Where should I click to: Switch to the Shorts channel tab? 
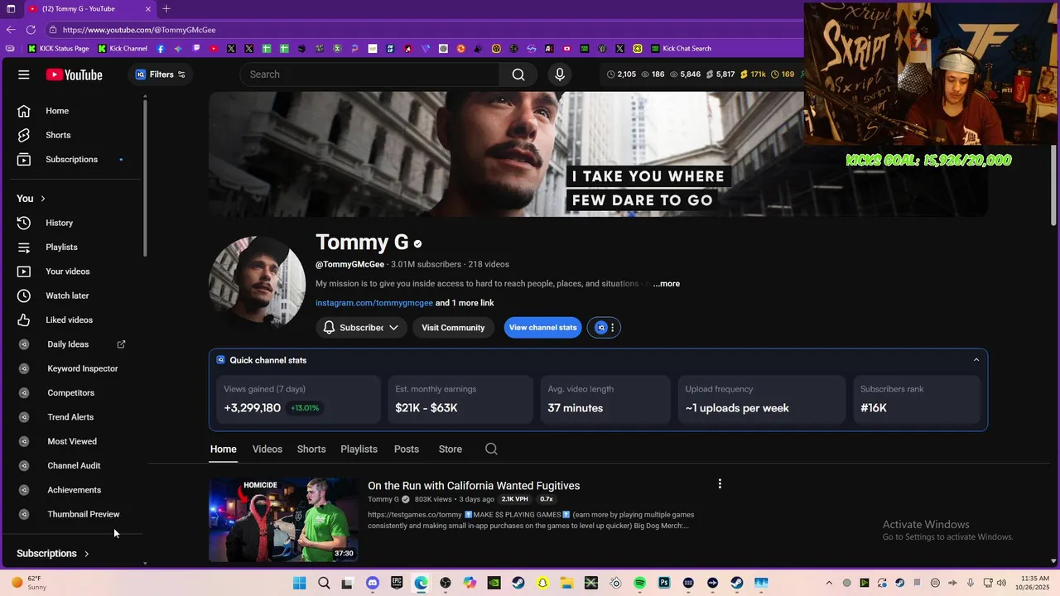311,449
